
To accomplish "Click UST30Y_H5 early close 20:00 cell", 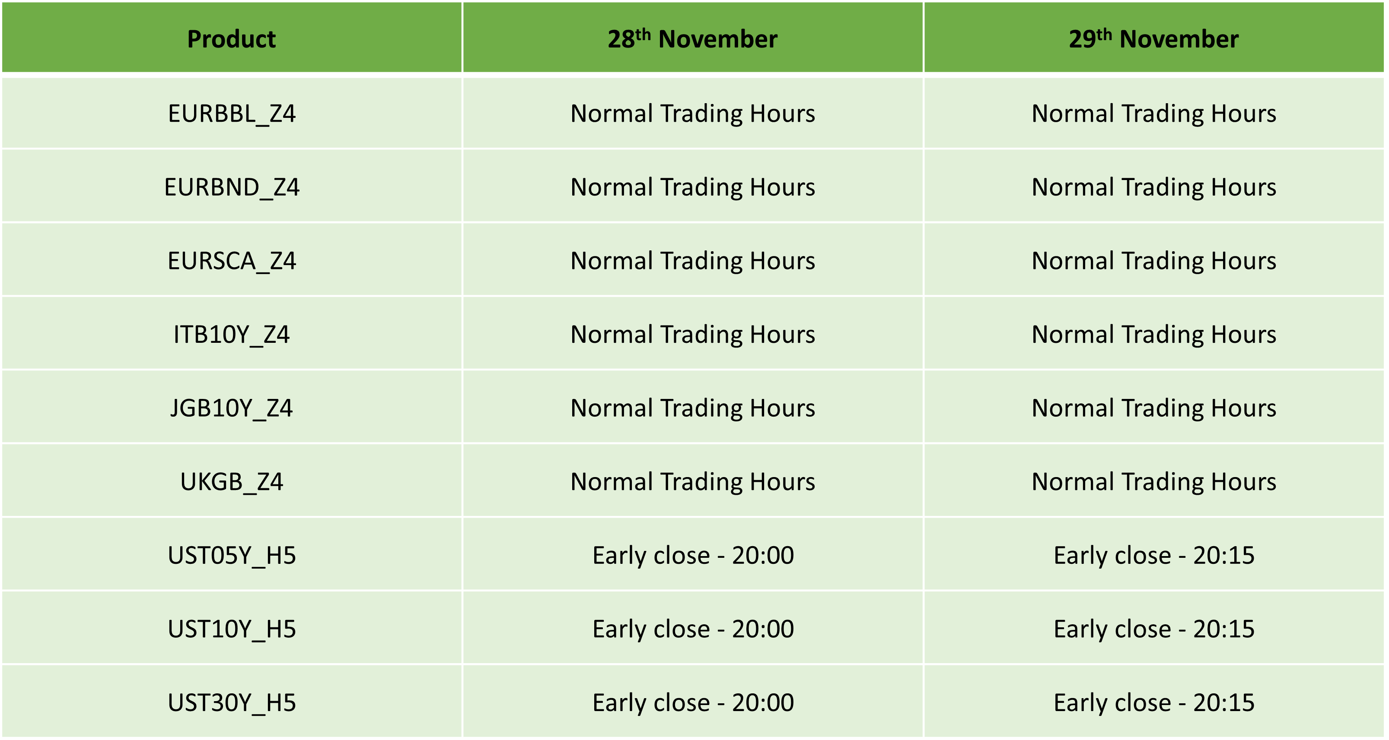I will pyautogui.click(x=693, y=702).
